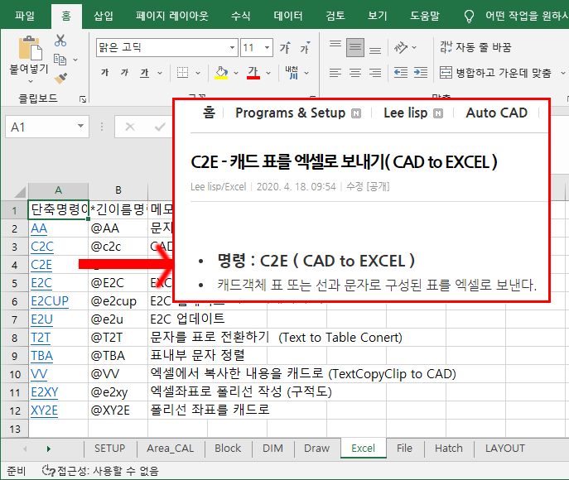Click the text orientation icon
This screenshot has width=569, height=480.
point(401,47)
